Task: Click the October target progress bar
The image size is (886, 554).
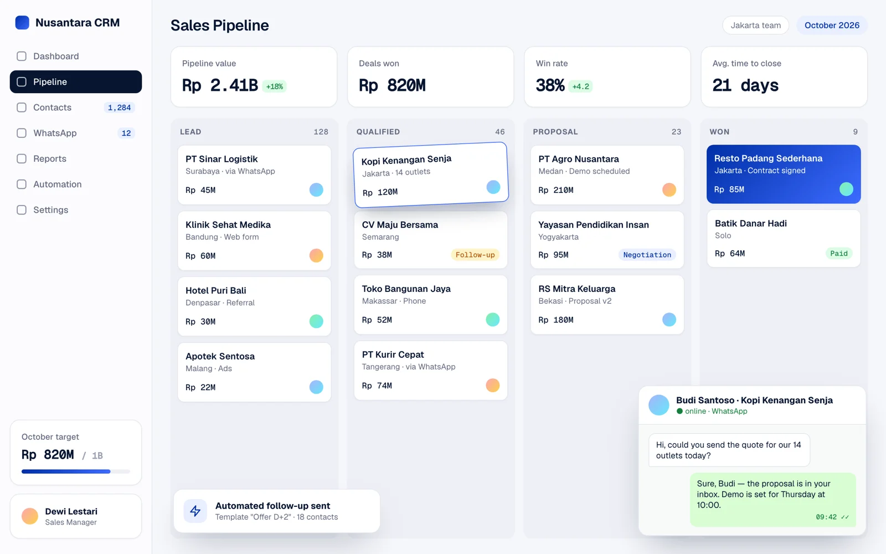Action: [x=76, y=471]
